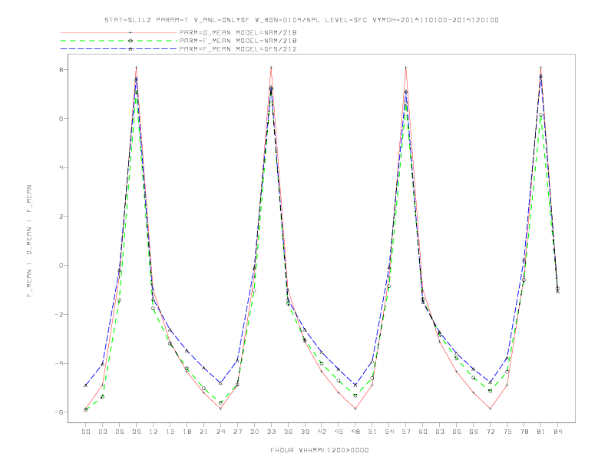Click the x-axis tick label 69
Screen dimensions: 608x470
click(474, 432)
